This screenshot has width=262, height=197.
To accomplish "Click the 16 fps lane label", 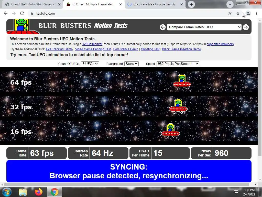I will click(21, 132).
